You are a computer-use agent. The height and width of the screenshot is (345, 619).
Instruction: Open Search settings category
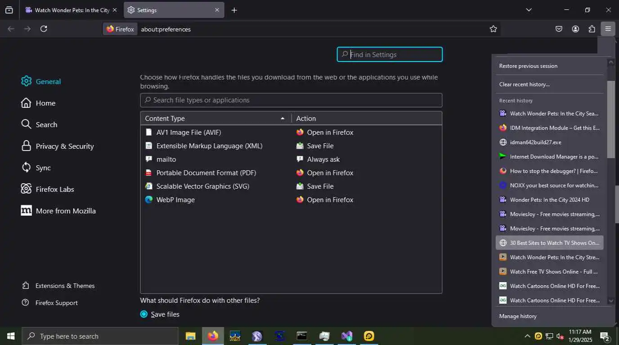tap(39, 124)
